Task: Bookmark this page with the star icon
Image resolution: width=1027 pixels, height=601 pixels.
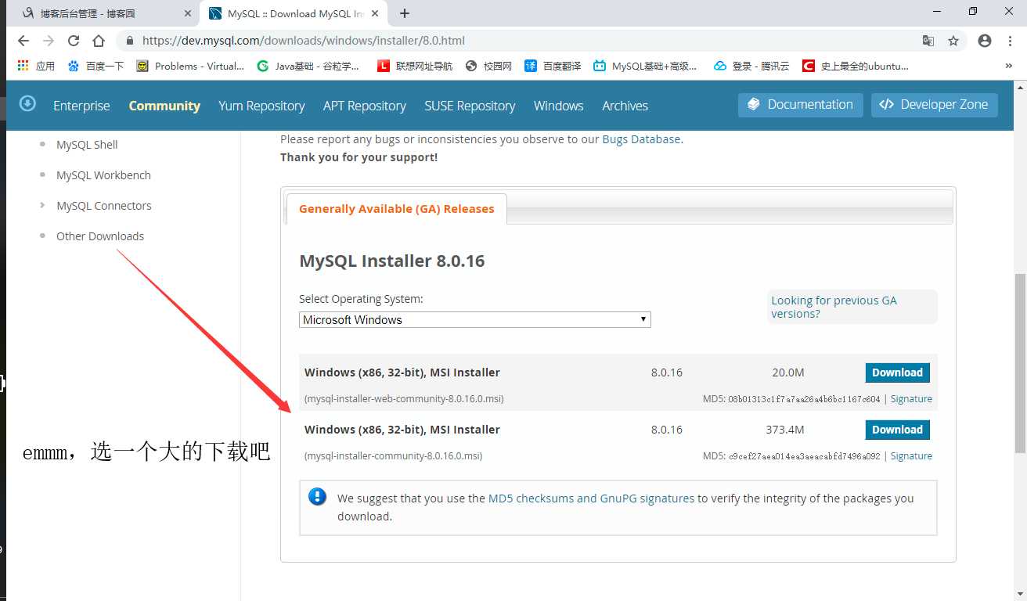Action: point(953,41)
